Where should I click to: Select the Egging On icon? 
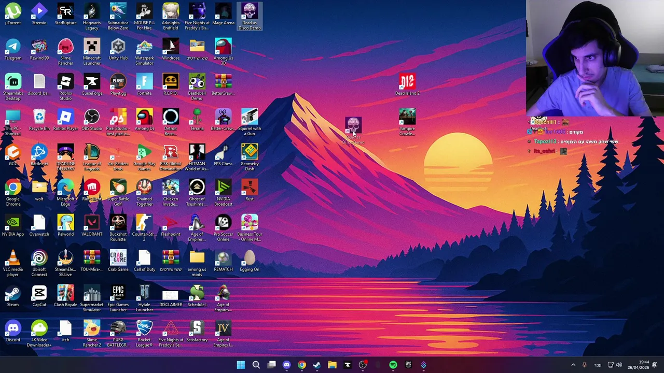pyautogui.click(x=250, y=261)
